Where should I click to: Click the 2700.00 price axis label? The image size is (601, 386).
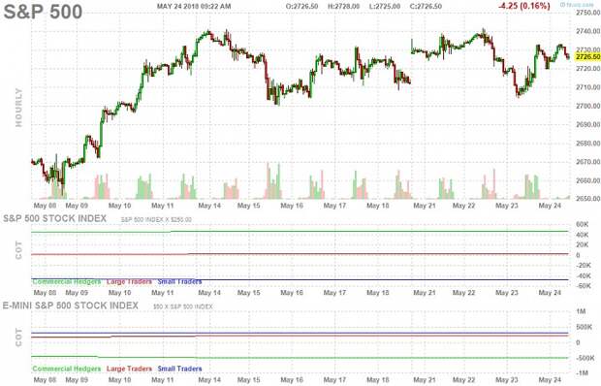tap(588, 106)
